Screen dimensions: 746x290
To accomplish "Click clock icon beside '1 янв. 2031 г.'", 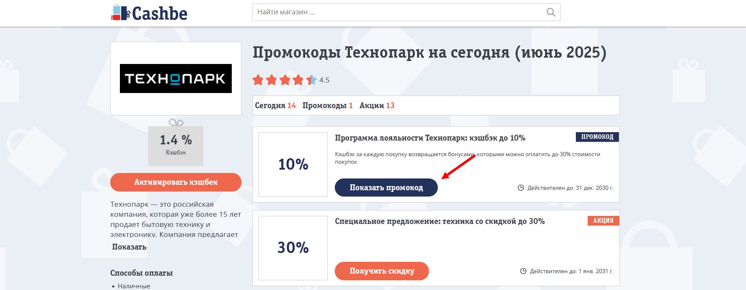I will click(524, 271).
